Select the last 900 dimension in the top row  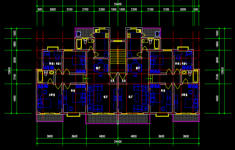[x=196, y=9]
